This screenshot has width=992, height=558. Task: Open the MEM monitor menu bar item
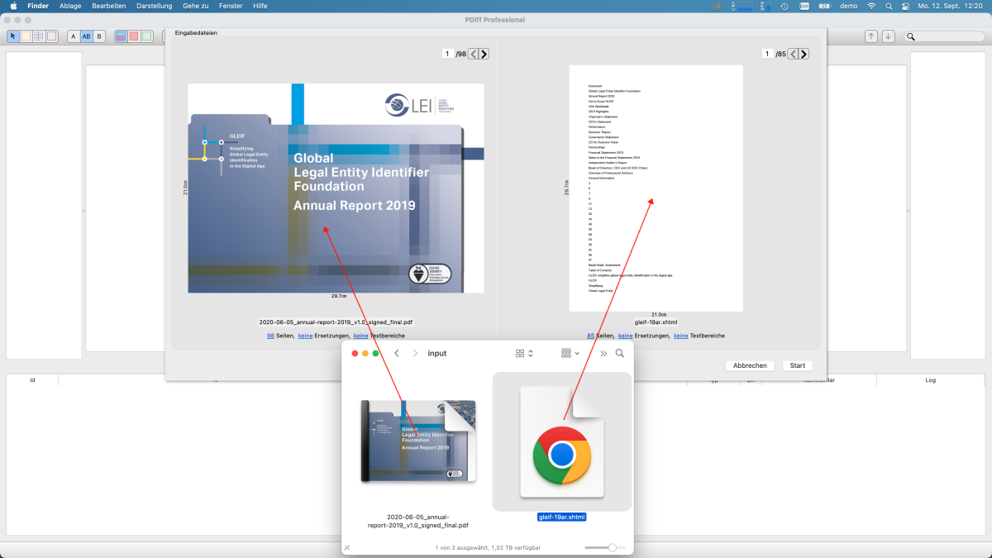click(765, 6)
